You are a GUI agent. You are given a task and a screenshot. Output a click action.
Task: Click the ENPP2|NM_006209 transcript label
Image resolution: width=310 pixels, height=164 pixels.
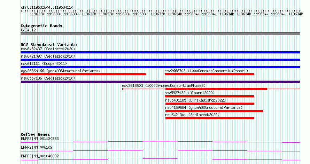tap(37, 147)
